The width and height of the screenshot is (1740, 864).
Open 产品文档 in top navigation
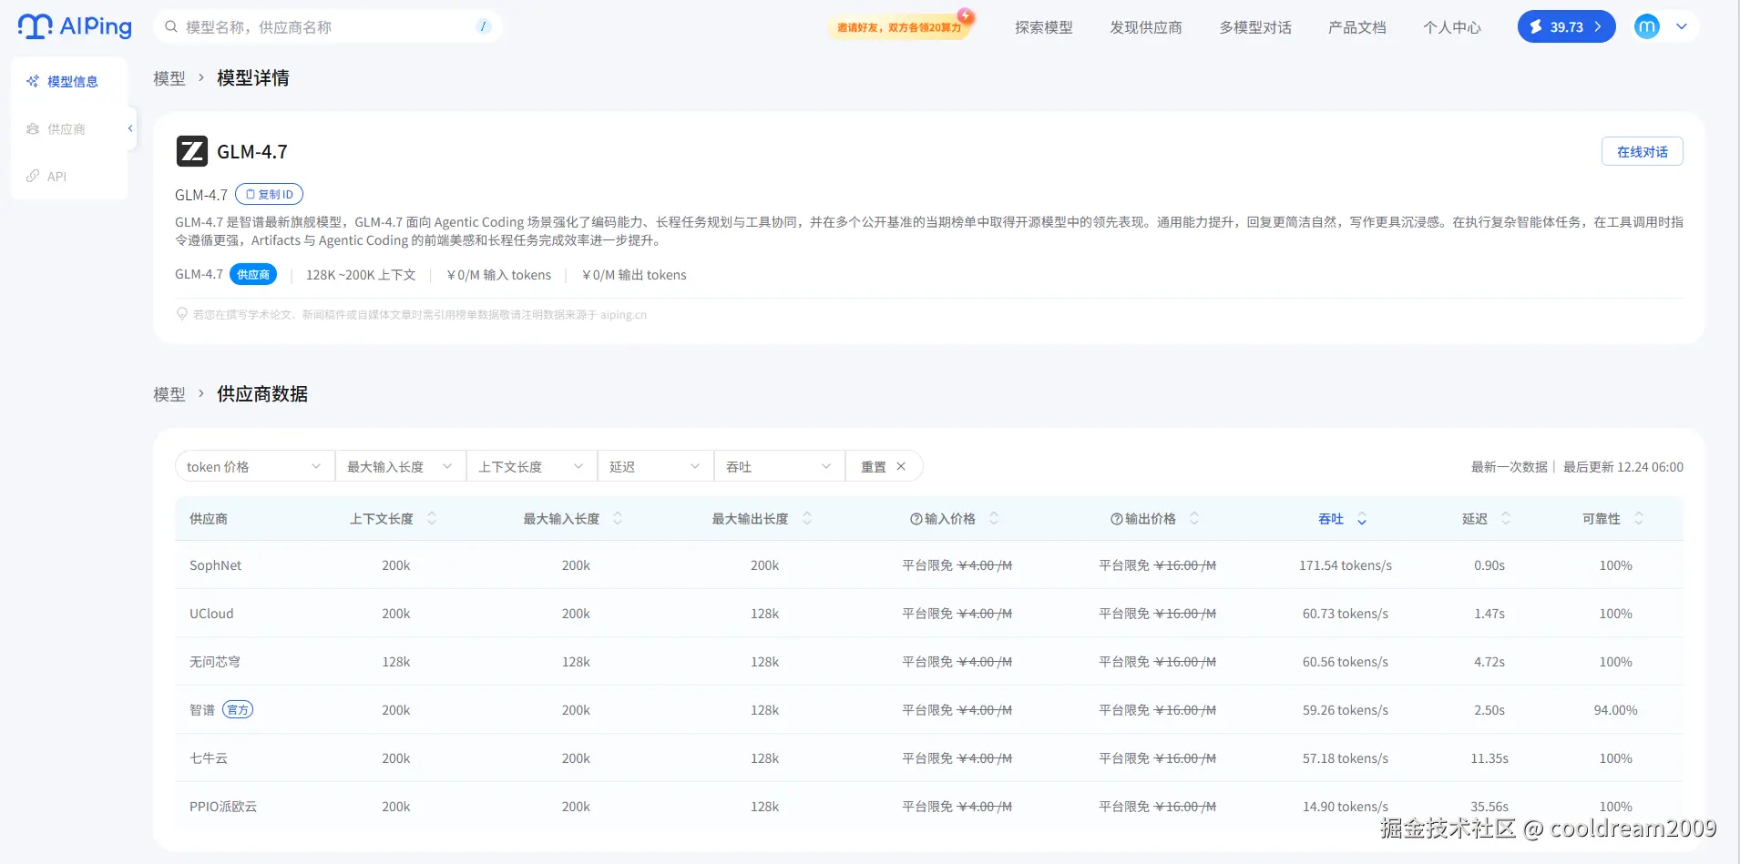[x=1357, y=27]
